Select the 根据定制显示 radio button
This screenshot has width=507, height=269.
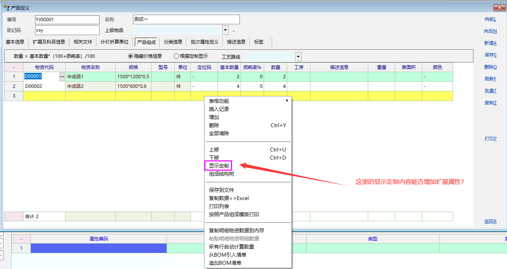coord(177,56)
